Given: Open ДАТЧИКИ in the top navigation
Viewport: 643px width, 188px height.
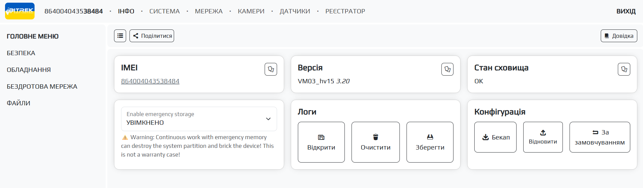Looking at the screenshot, I should [x=294, y=11].
